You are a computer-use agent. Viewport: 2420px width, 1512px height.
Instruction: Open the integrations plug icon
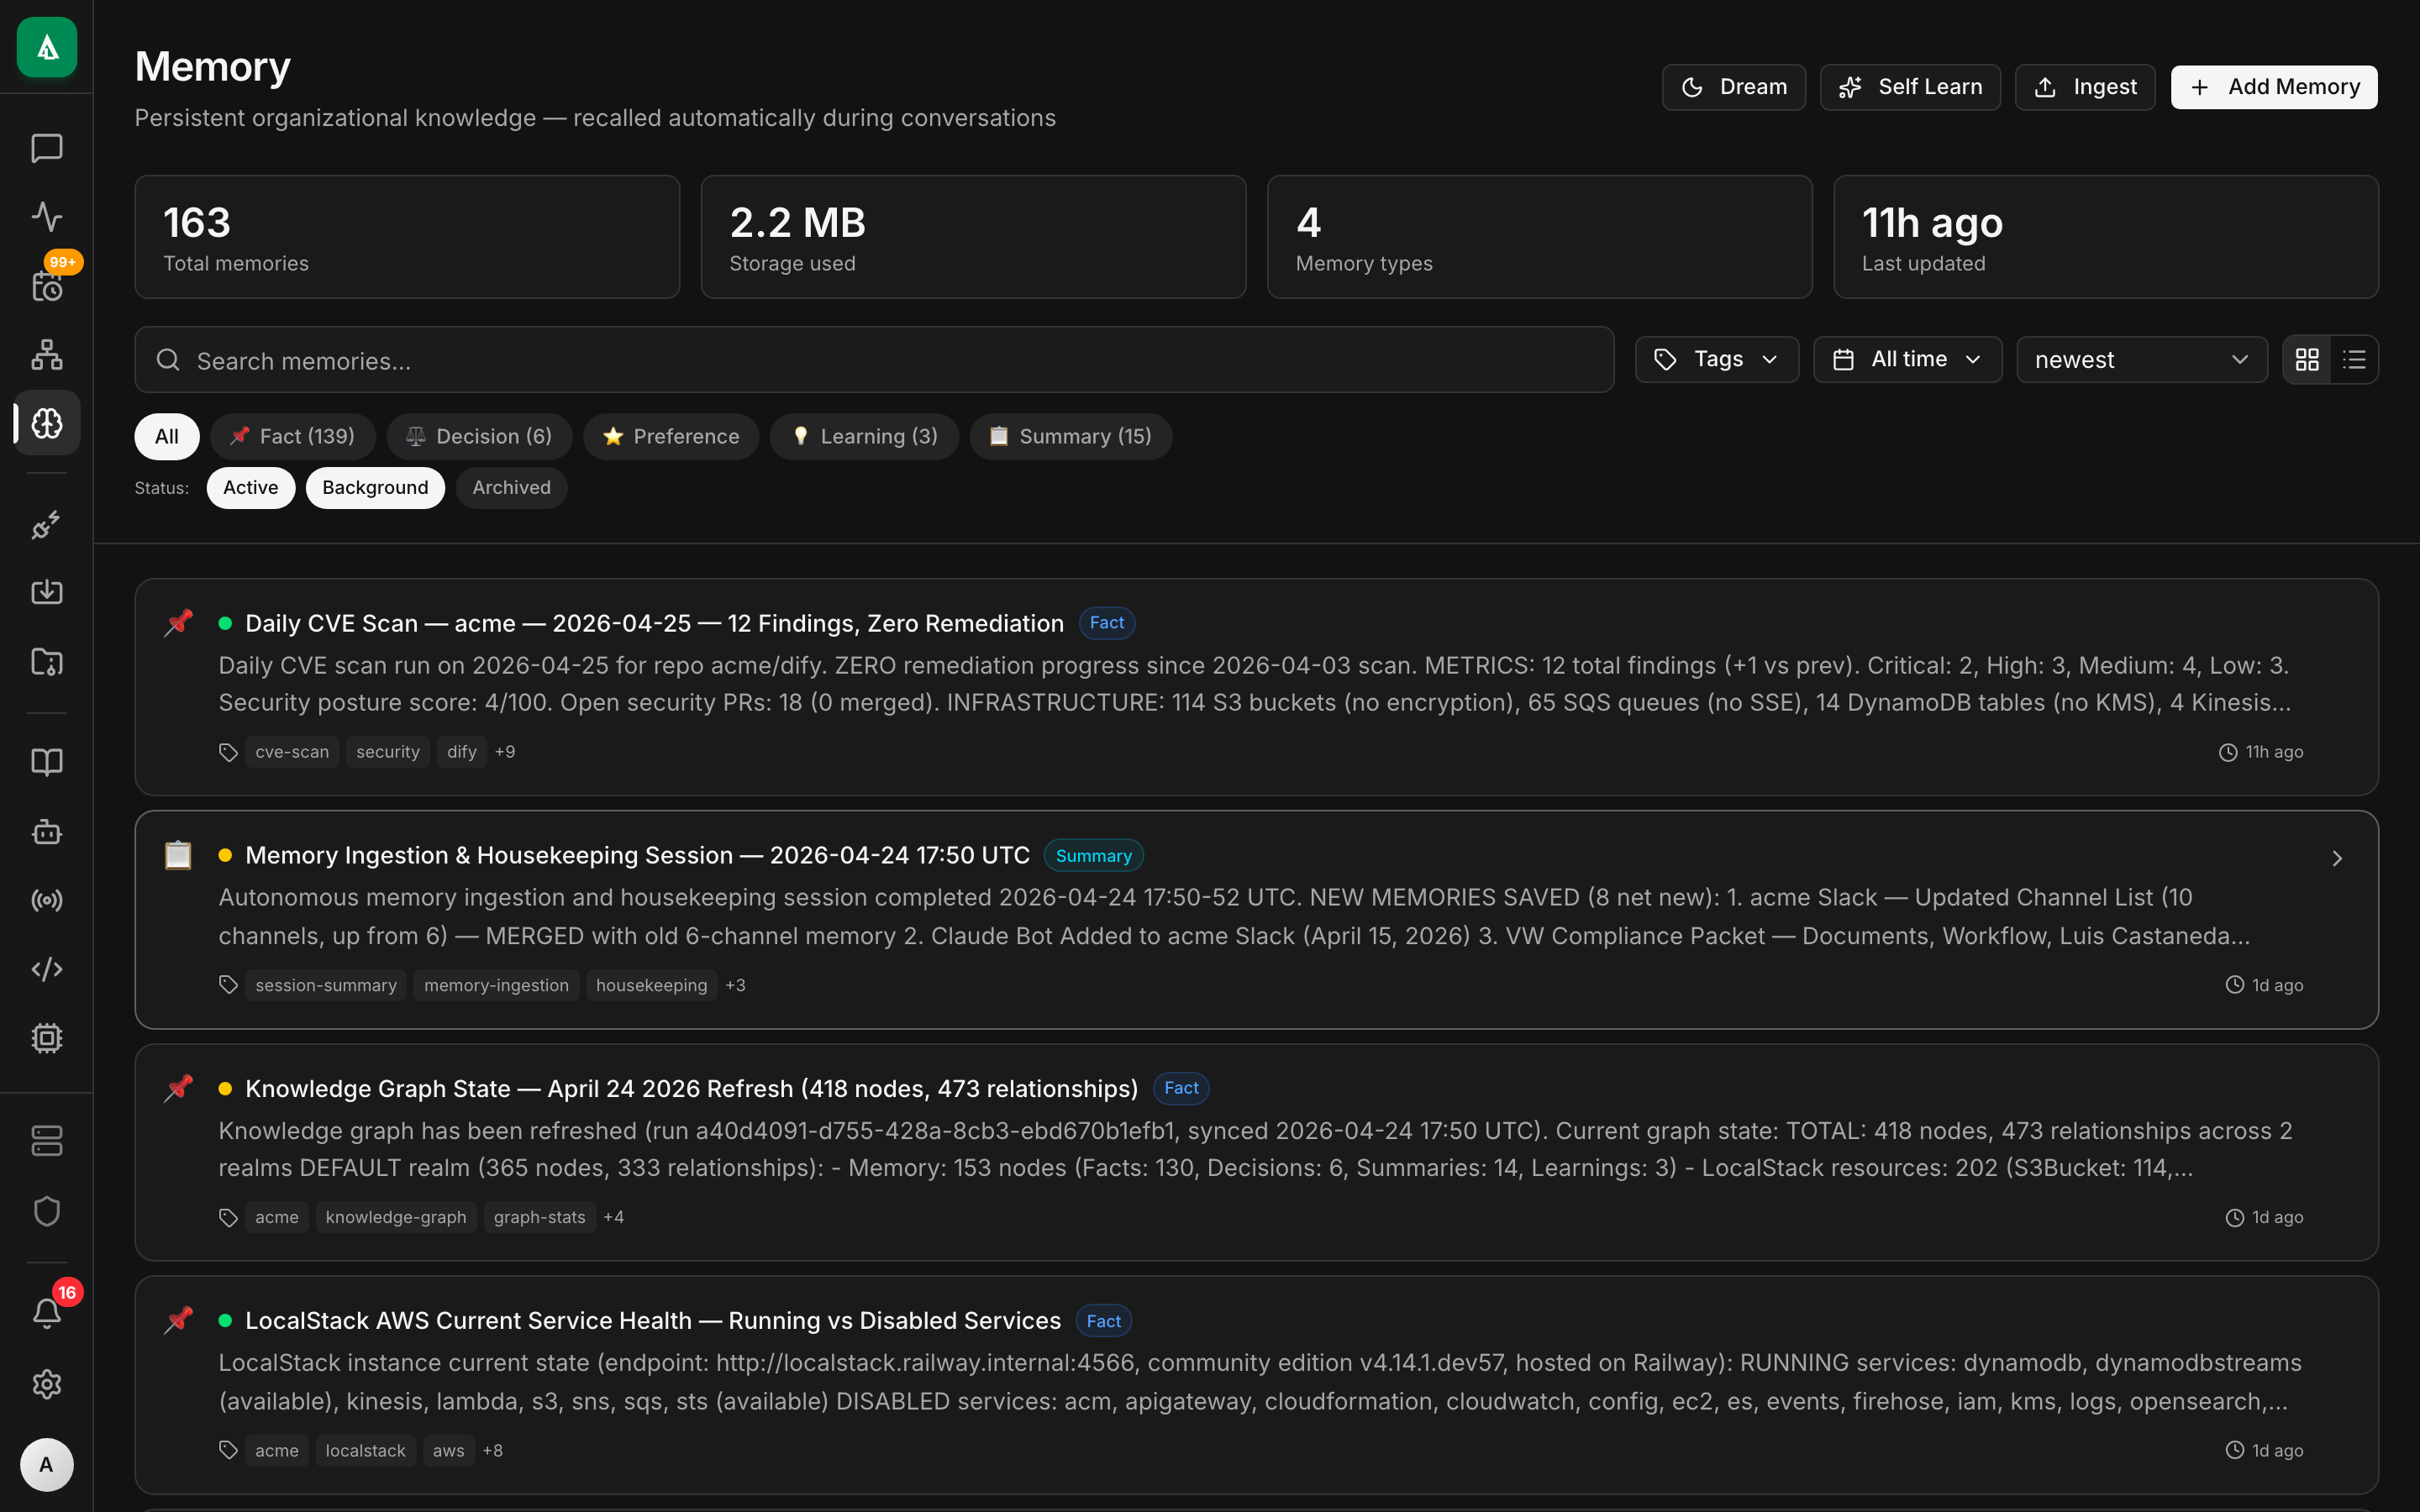(x=46, y=525)
